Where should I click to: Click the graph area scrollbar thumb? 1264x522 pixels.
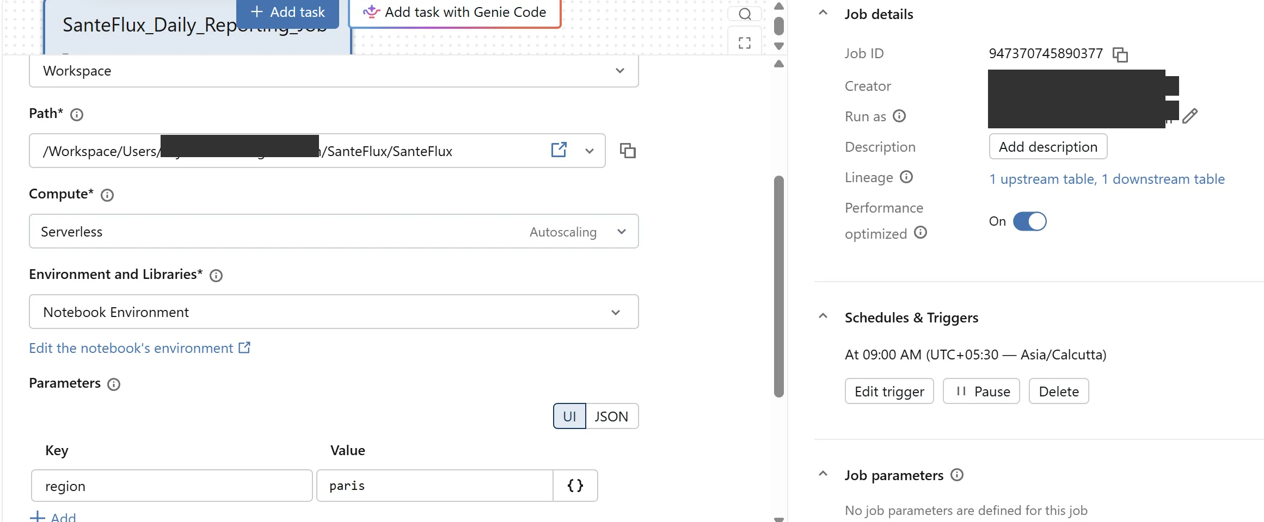point(779,26)
